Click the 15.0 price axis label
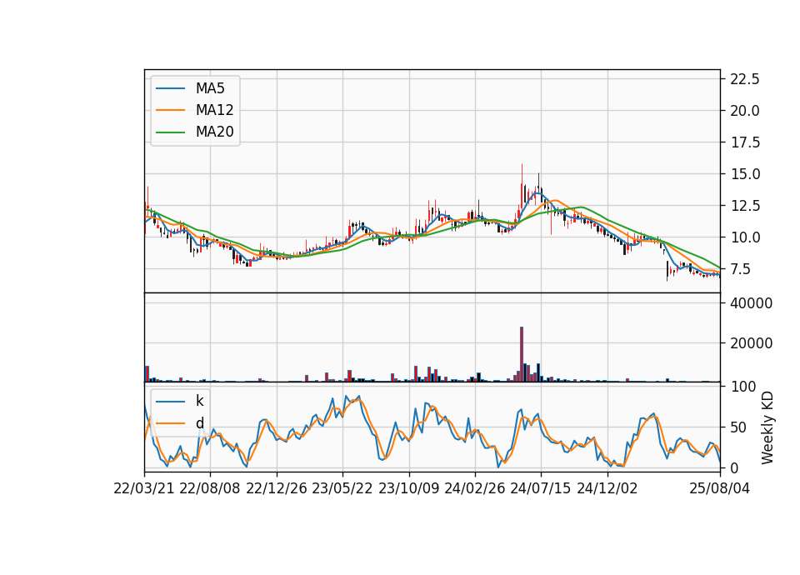The image size is (800, 575). 745,174
